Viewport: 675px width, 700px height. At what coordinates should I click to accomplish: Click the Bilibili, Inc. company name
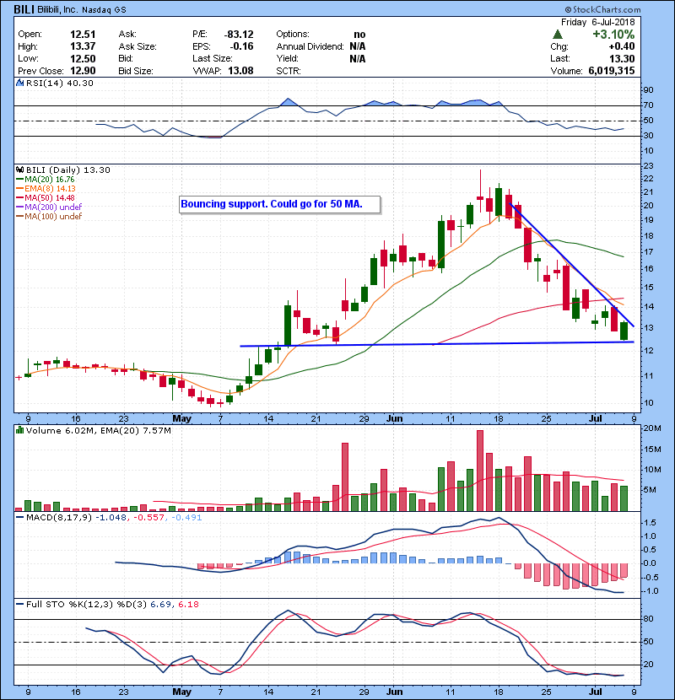click(57, 9)
